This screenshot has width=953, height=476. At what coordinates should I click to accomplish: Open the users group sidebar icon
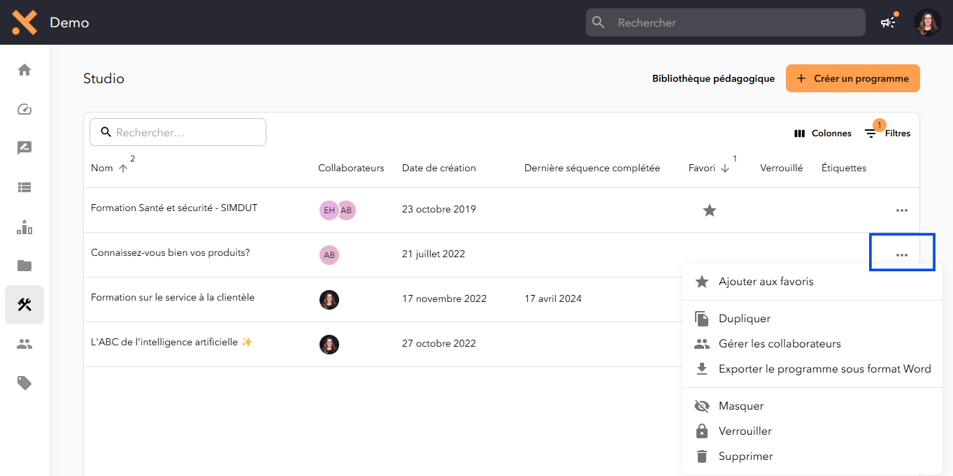point(24,344)
